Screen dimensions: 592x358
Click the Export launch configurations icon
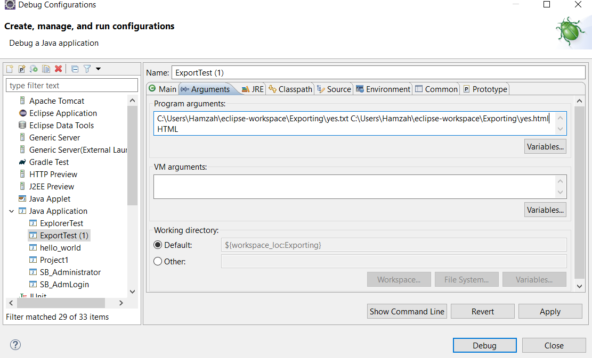33,69
